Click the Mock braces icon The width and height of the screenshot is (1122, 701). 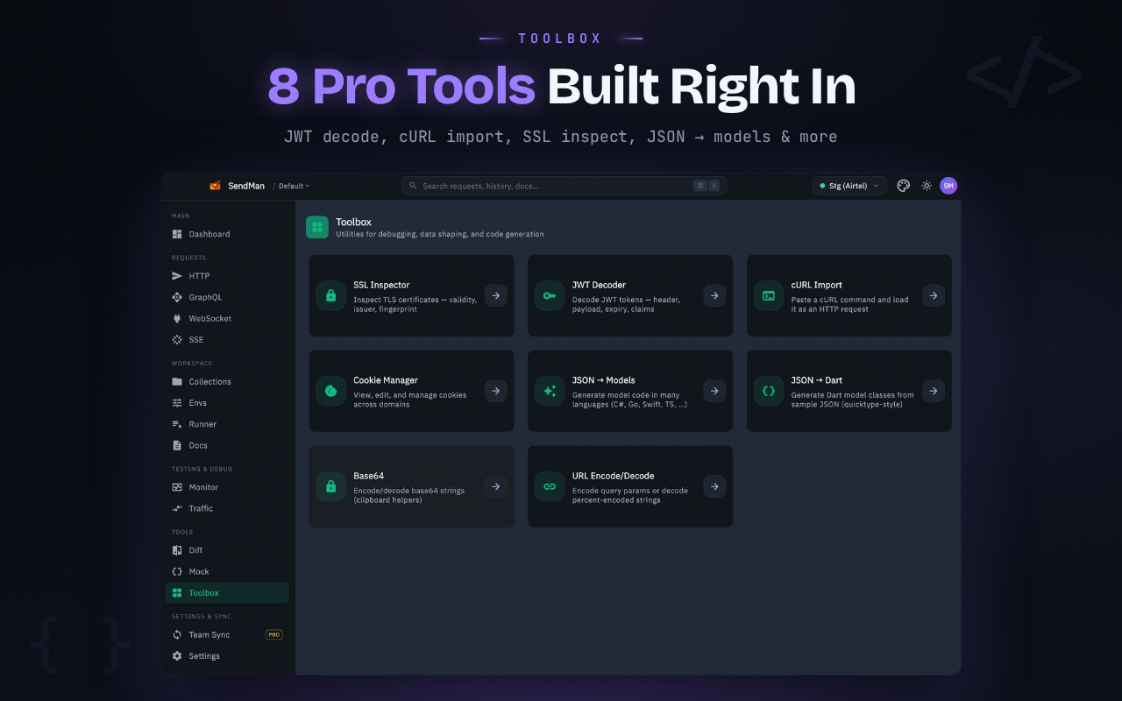177,571
